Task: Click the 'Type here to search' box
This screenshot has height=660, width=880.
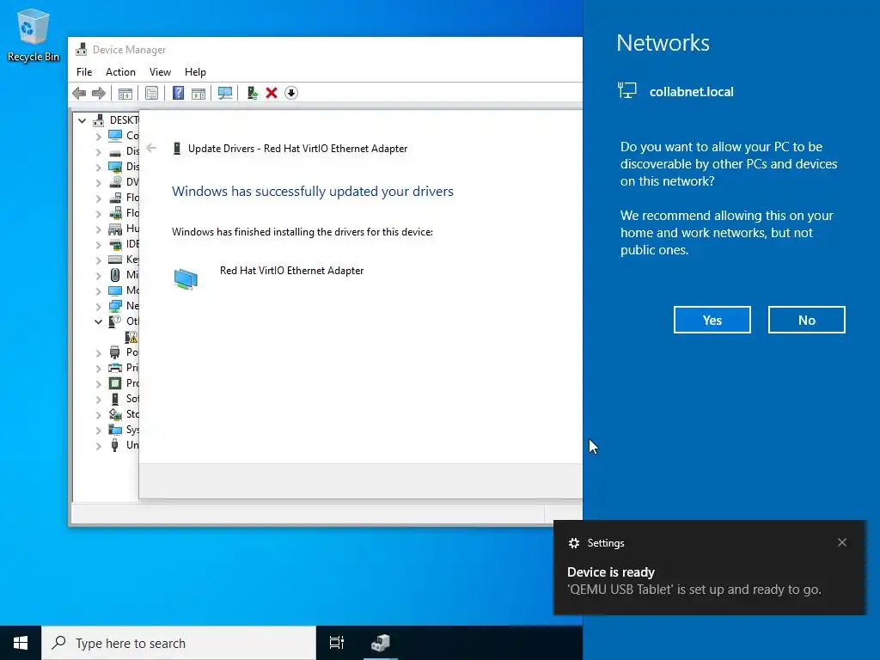Action: click(x=179, y=643)
